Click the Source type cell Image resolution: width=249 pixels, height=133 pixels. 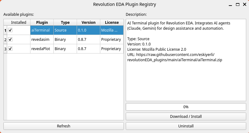click(x=65, y=30)
